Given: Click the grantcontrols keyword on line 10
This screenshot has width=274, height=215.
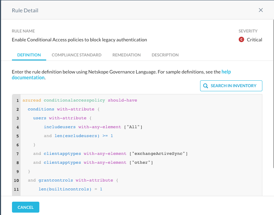Looking at the screenshot, I should pyautogui.click(x=55, y=180).
